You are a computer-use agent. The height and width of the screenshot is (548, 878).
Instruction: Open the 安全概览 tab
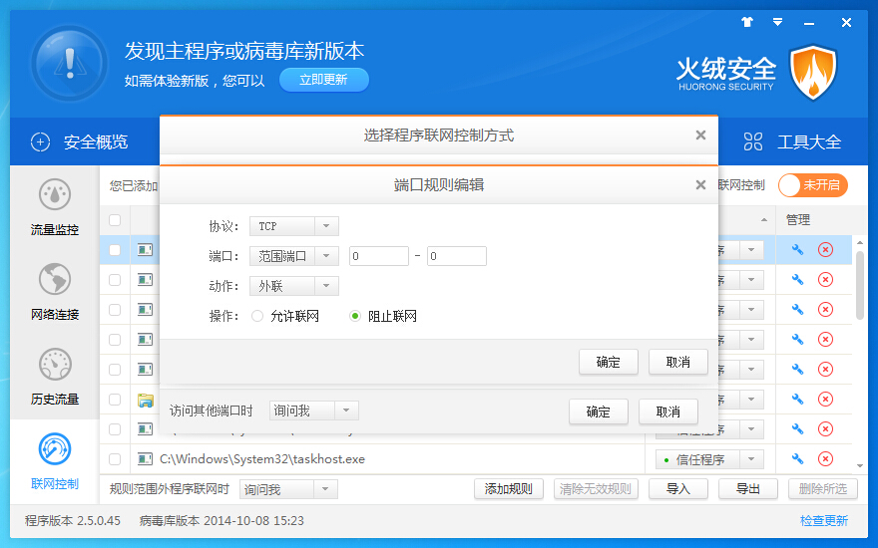click(x=80, y=141)
